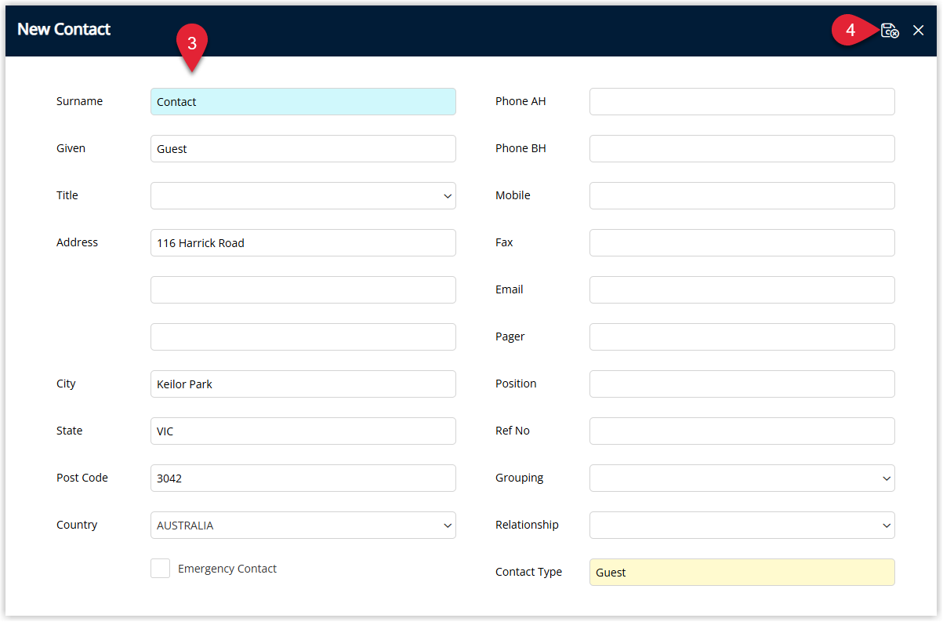Tick the Emergency Contact checkbox
Viewport: 943px width, 622px height.
[x=160, y=569]
